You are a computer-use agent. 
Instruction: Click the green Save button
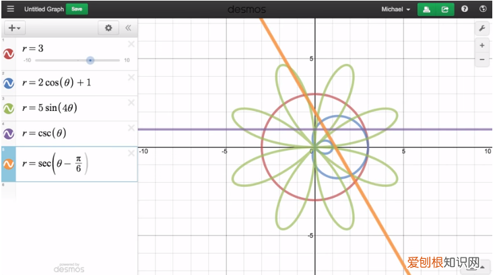77,9
